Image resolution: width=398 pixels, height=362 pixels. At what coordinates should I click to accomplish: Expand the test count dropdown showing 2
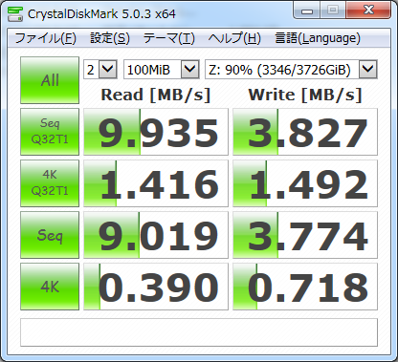pyautogui.click(x=107, y=69)
